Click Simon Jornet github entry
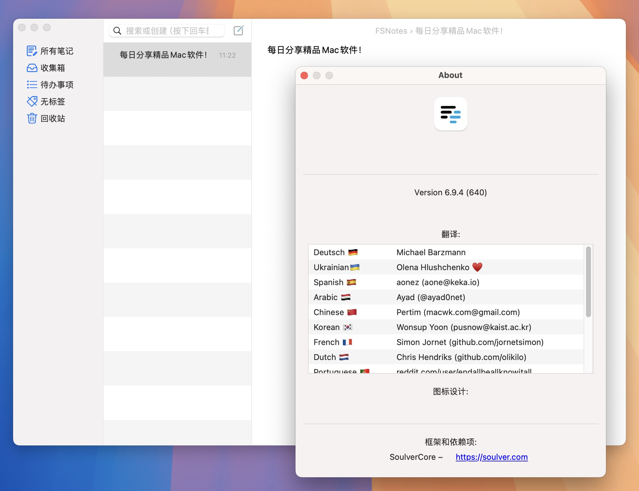 click(470, 342)
